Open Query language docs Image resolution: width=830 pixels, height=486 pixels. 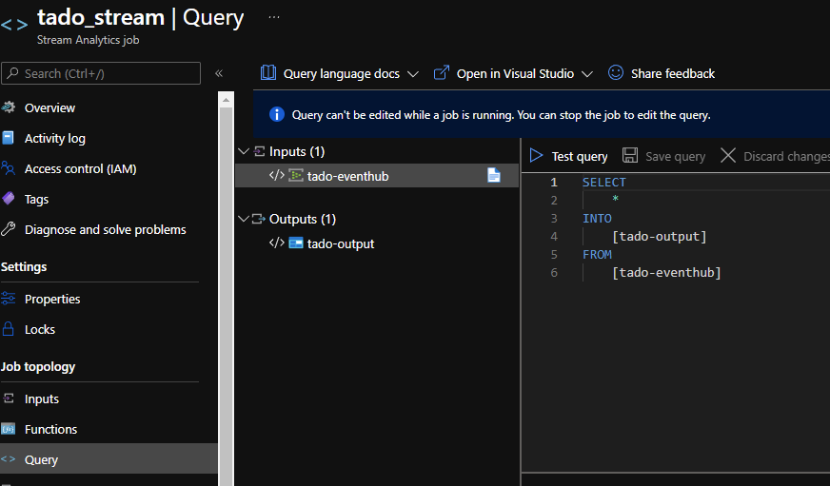(342, 74)
